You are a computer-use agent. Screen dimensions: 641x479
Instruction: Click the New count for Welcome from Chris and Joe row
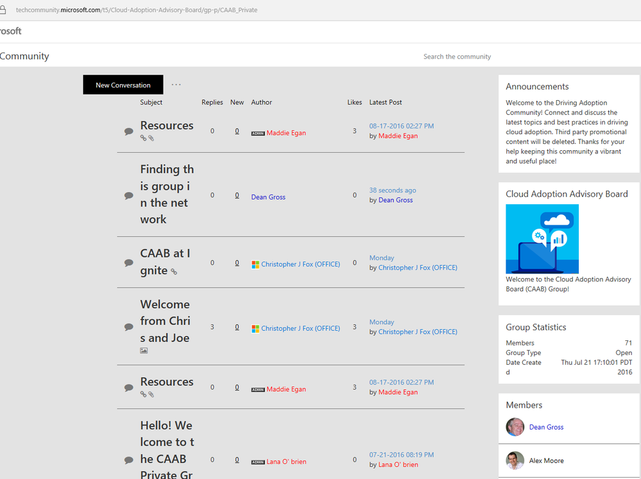[237, 327]
